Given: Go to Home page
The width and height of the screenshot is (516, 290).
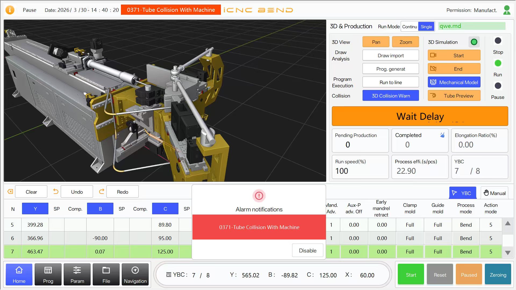Looking at the screenshot, I should (19, 274).
